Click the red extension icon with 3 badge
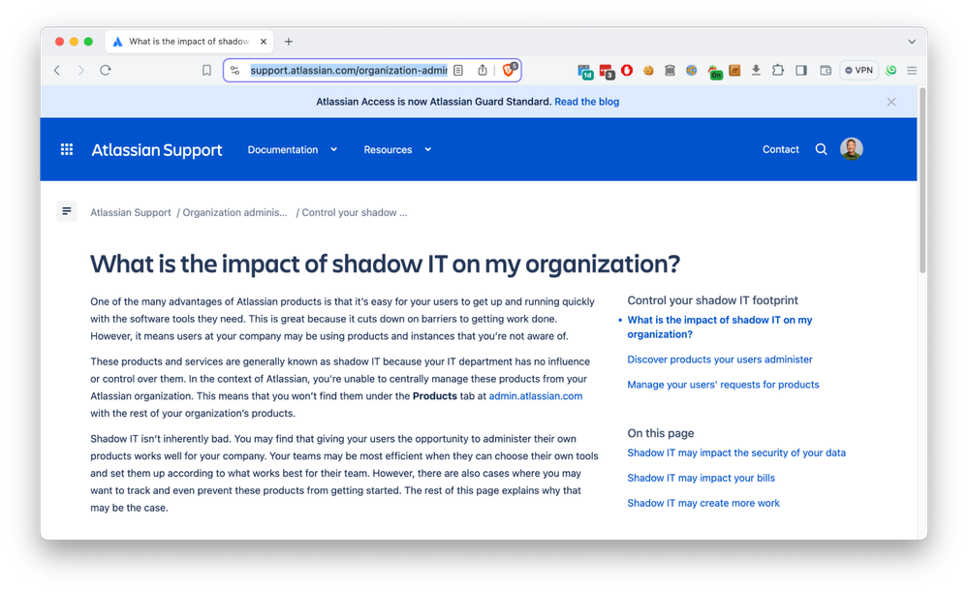 (x=607, y=71)
